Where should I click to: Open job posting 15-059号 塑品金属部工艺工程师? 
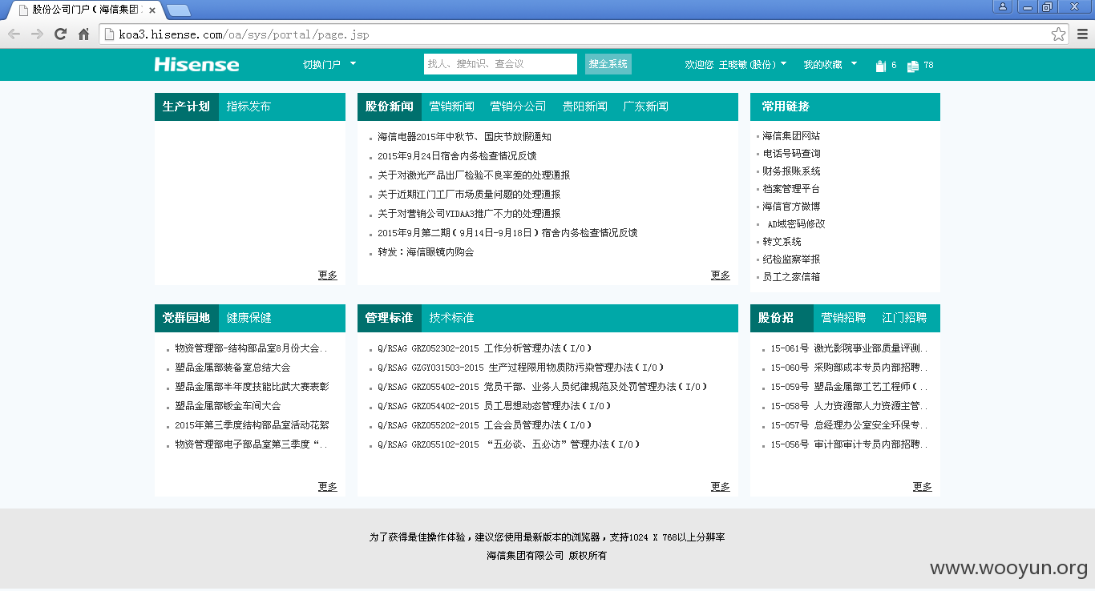coord(850,387)
